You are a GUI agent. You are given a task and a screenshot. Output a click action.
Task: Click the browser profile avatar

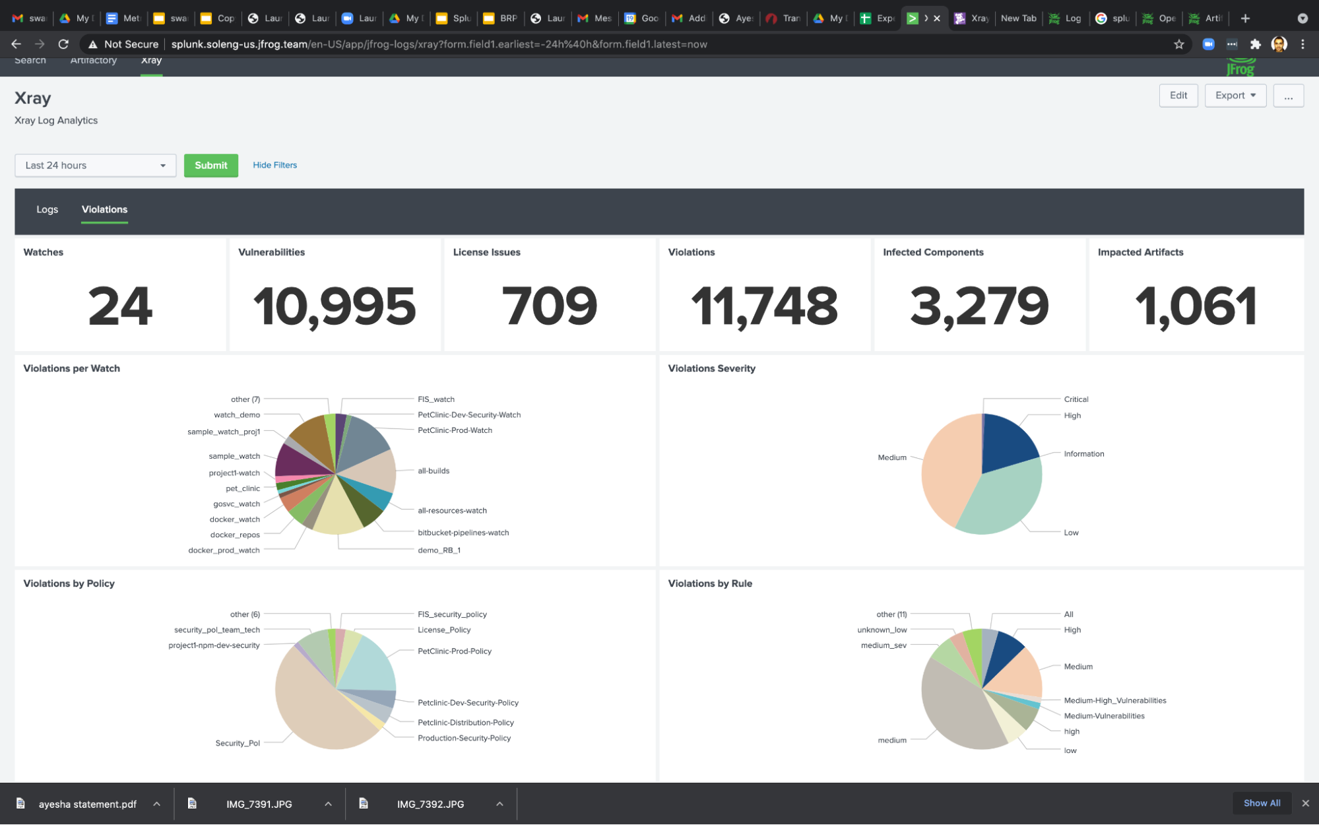[x=1279, y=44]
